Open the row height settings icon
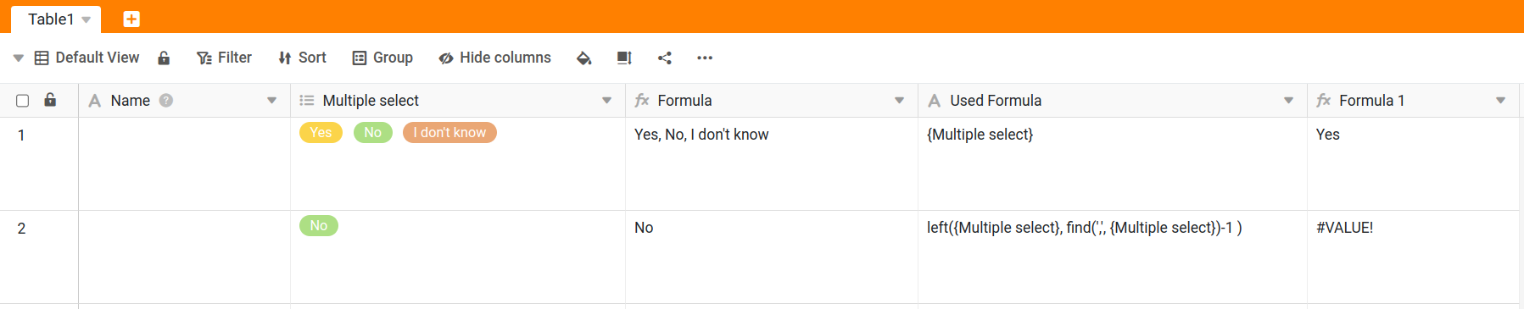 pyautogui.click(x=624, y=58)
